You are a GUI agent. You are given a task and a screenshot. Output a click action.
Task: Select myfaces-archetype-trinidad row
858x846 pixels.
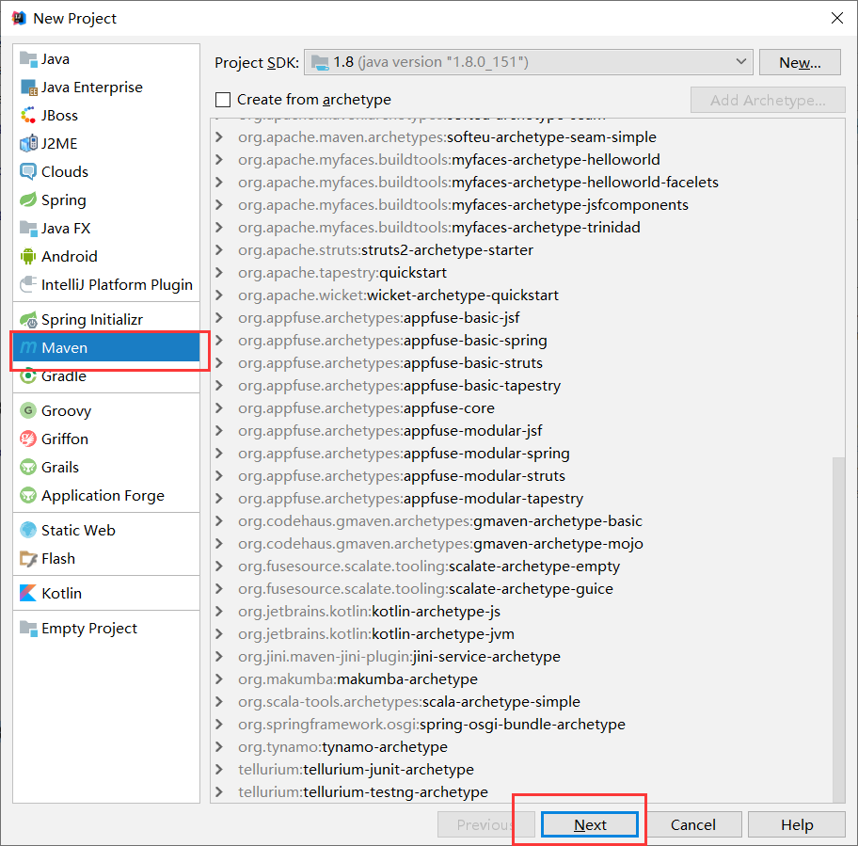(x=438, y=227)
